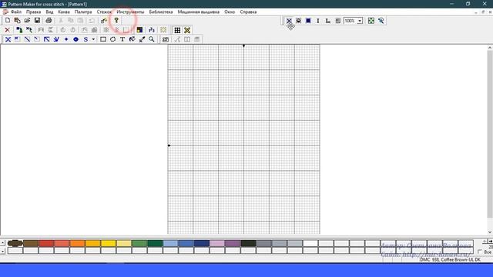
Task: Select the purple palette swatch
Action: coord(233,243)
